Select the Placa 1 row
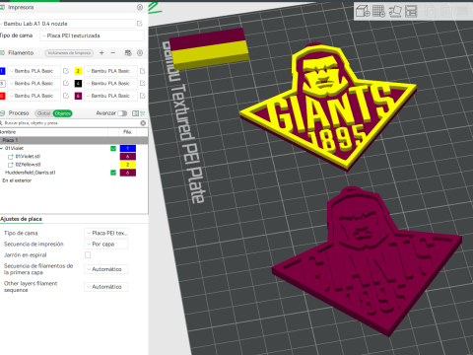The height and width of the screenshot is (355, 473). pyautogui.click(x=74, y=140)
